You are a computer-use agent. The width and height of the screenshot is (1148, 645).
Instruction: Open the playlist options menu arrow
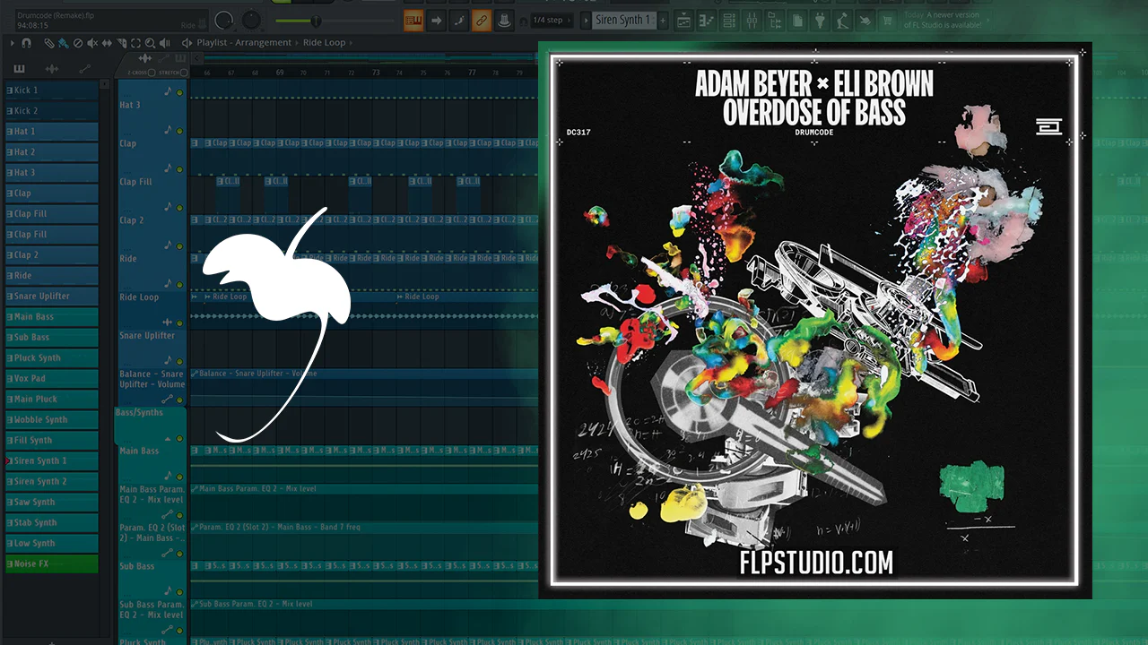point(12,43)
